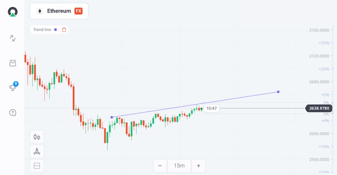Click the 10:47 time marker on chart
The width and height of the screenshot is (337, 175).
pyautogui.click(x=211, y=109)
